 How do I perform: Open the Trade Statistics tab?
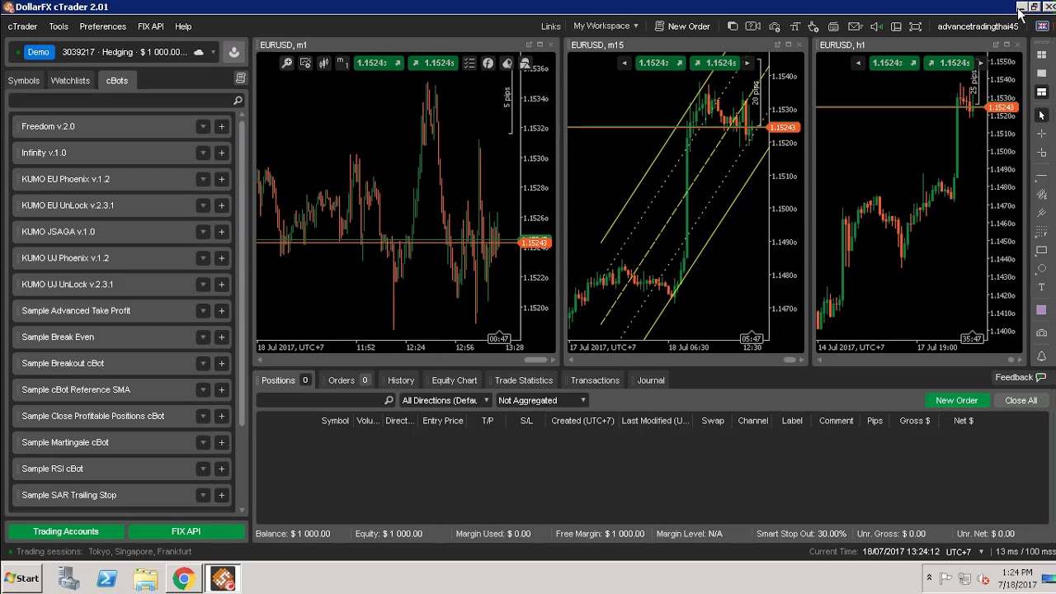click(x=524, y=380)
